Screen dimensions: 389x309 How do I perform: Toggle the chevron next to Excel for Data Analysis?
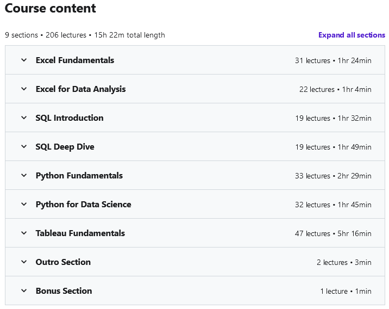[x=24, y=89]
